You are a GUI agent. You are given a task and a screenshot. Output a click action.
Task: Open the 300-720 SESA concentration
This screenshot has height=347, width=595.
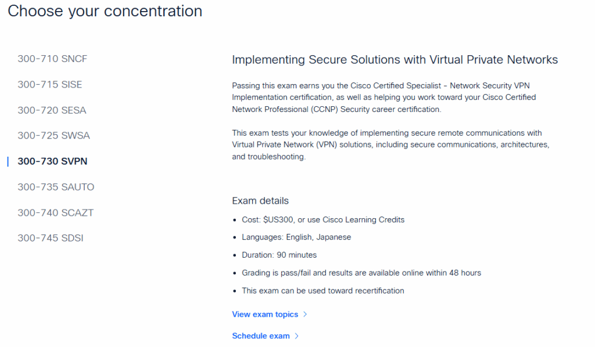pyautogui.click(x=52, y=110)
